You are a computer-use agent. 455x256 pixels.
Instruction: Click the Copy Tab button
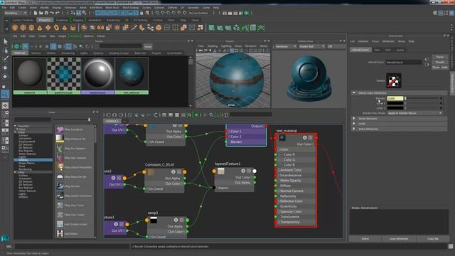(433, 239)
